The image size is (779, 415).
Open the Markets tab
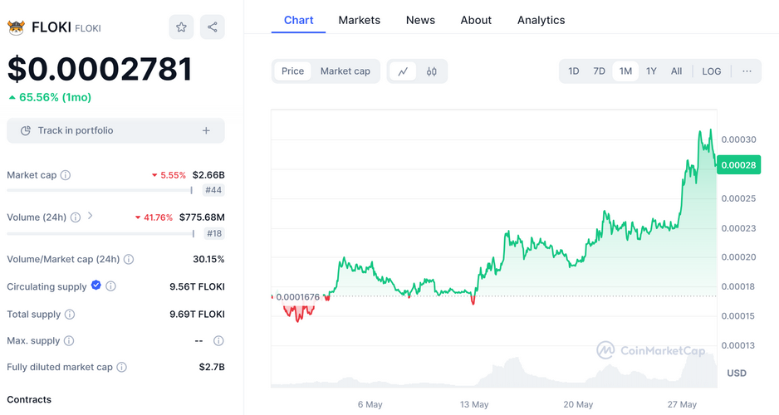coord(359,20)
